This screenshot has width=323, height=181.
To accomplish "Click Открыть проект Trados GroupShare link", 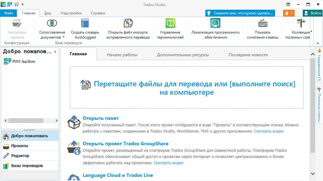I will click(x=126, y=144).
